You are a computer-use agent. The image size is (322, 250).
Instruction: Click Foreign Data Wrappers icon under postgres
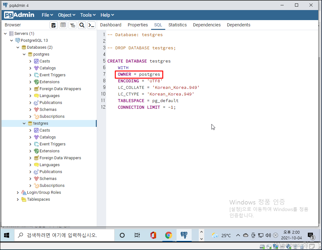tap(36, 89)
